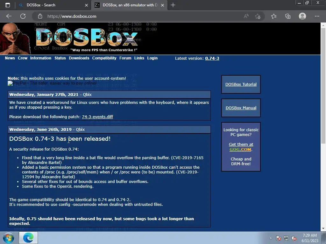Viewport: 326px width, 244px height.
Task: Click the Wednesday, January 27th, 2021 header
Action: pyautogui.click(x=109, y=94)
